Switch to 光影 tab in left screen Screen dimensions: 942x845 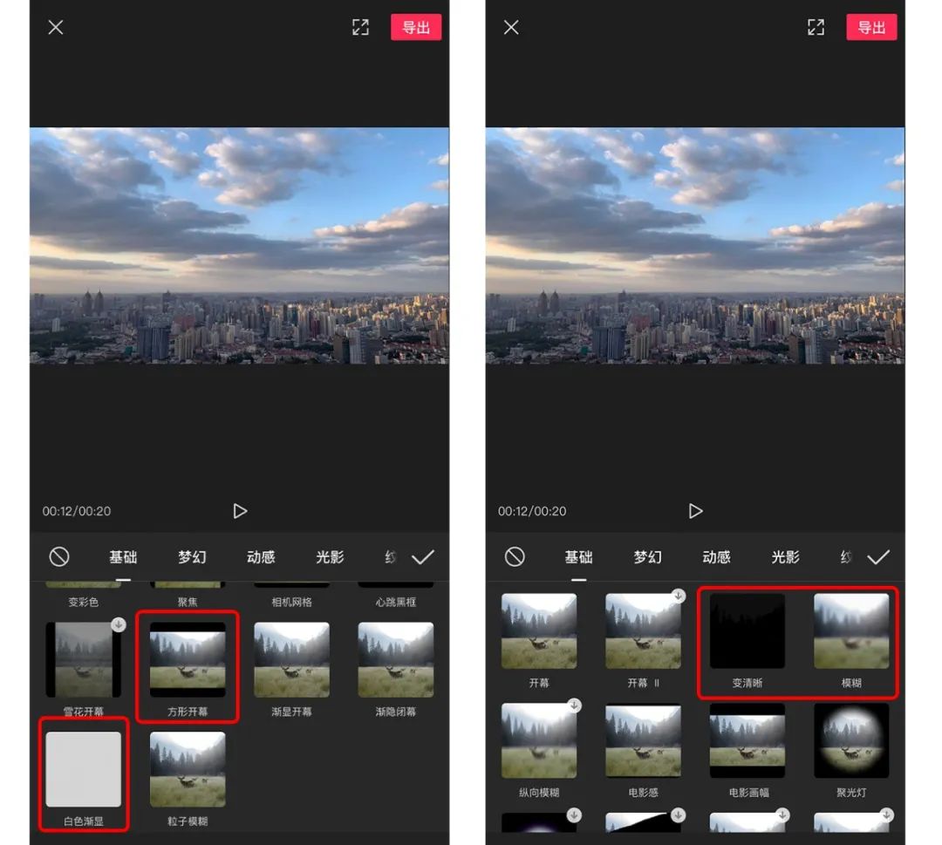[x=330, y=557]
